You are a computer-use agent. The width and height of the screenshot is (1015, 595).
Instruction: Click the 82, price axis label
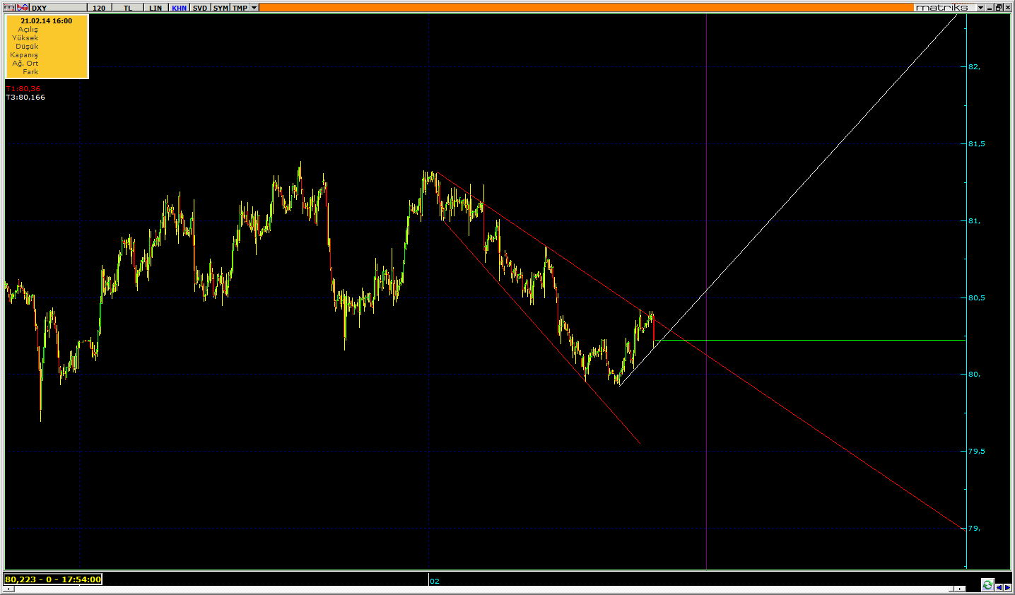[974, 67]
